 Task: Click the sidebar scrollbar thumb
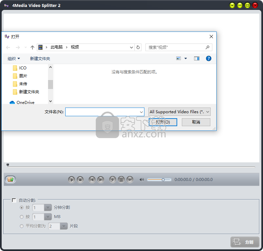[50, 84]
